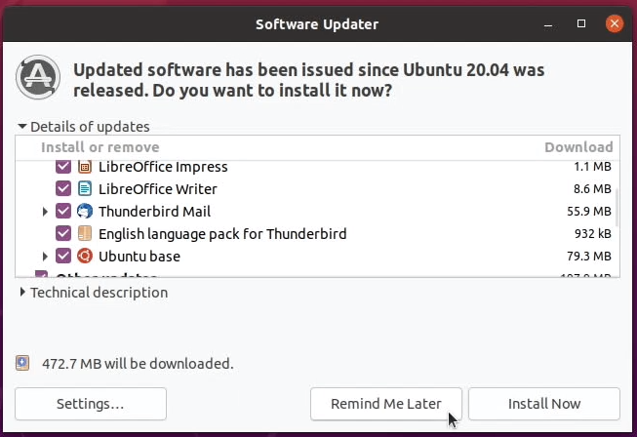637x437 pixels.
Task: Click the Ubuntu base logo icon
Action: [85, 256]
